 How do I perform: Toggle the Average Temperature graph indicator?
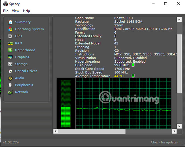coord(133,76)
